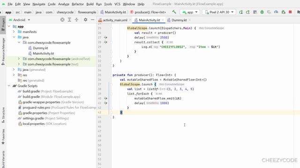This screenshot has width=300, height=168.
Task: Toggle the Structure tool window
Action: pyautogui.click(x=3, y=115)
